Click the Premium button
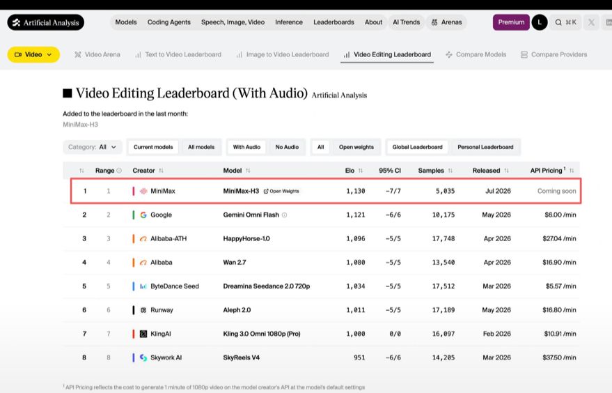The width and height of the screenshot is (612, 393). click(x=511, y=22)
